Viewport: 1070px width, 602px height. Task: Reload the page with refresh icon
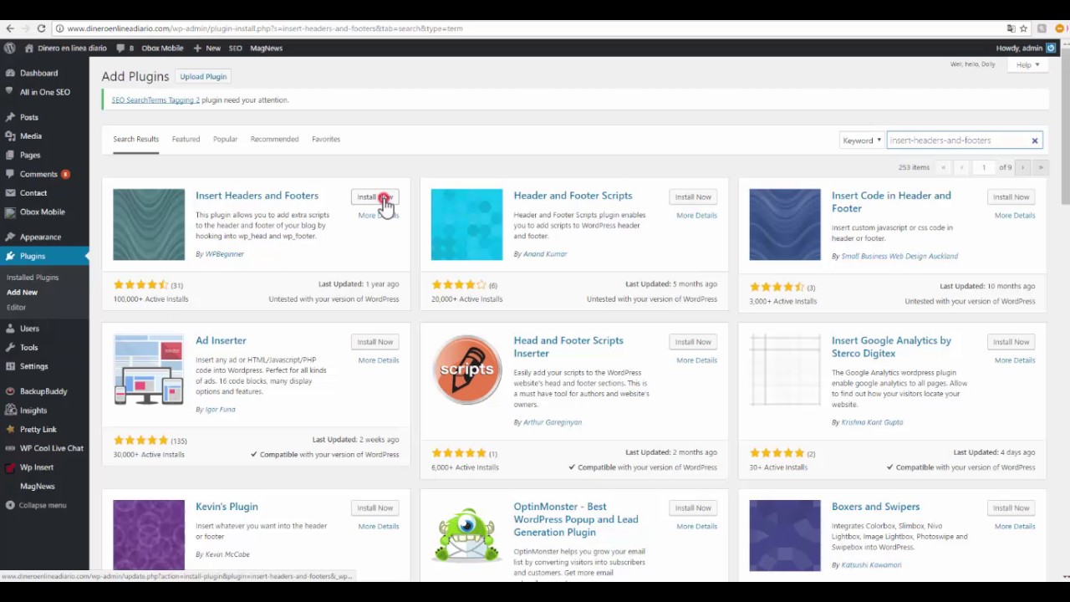[41, 28]
